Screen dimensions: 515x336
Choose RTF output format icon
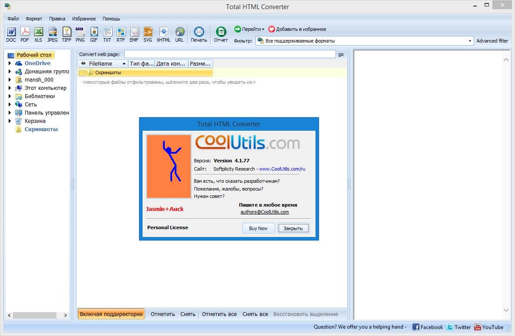point(121,34)
